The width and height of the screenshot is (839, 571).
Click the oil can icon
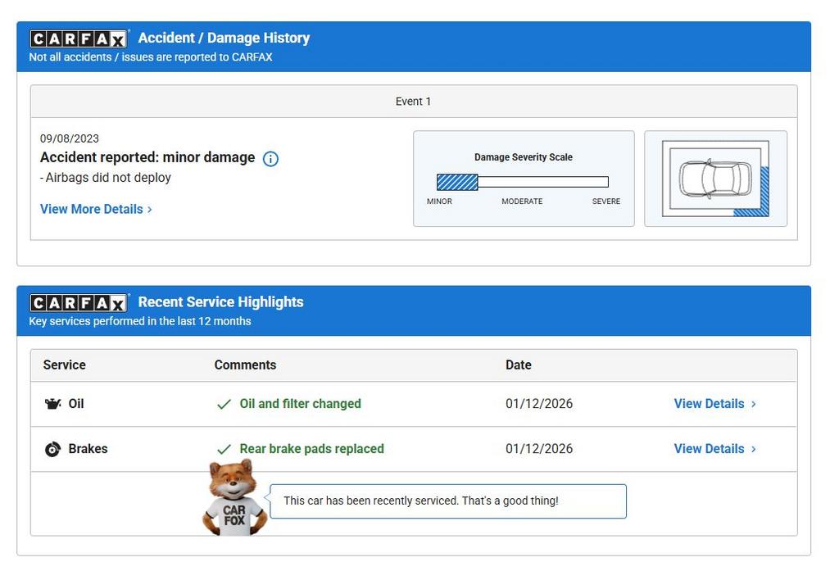(52, 404)
